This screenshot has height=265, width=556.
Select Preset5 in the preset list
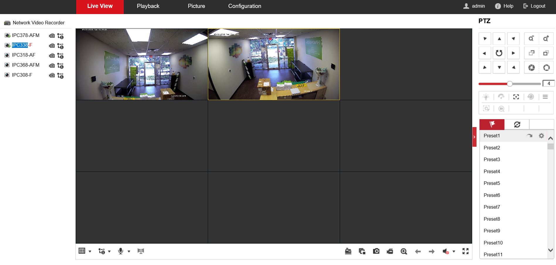click(x=492, y=183)
